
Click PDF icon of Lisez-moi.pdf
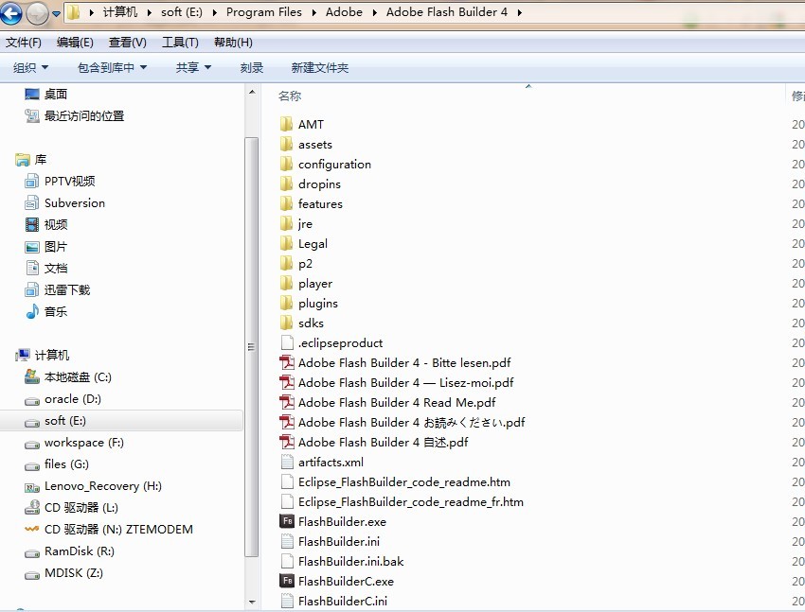coord(286,382)
